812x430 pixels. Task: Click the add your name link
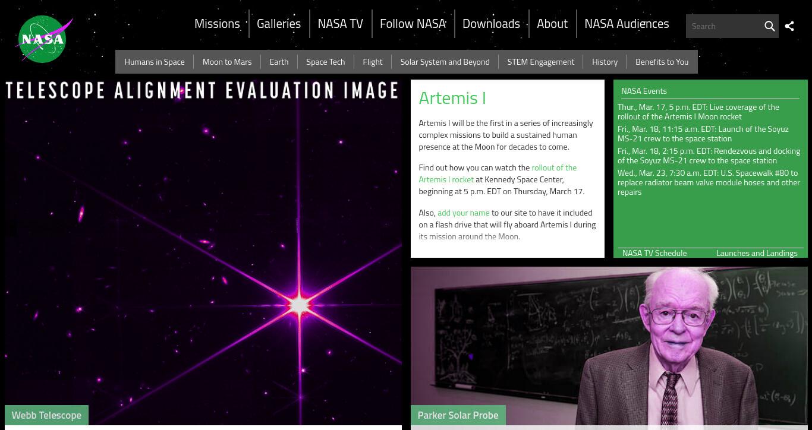point(464,213)
